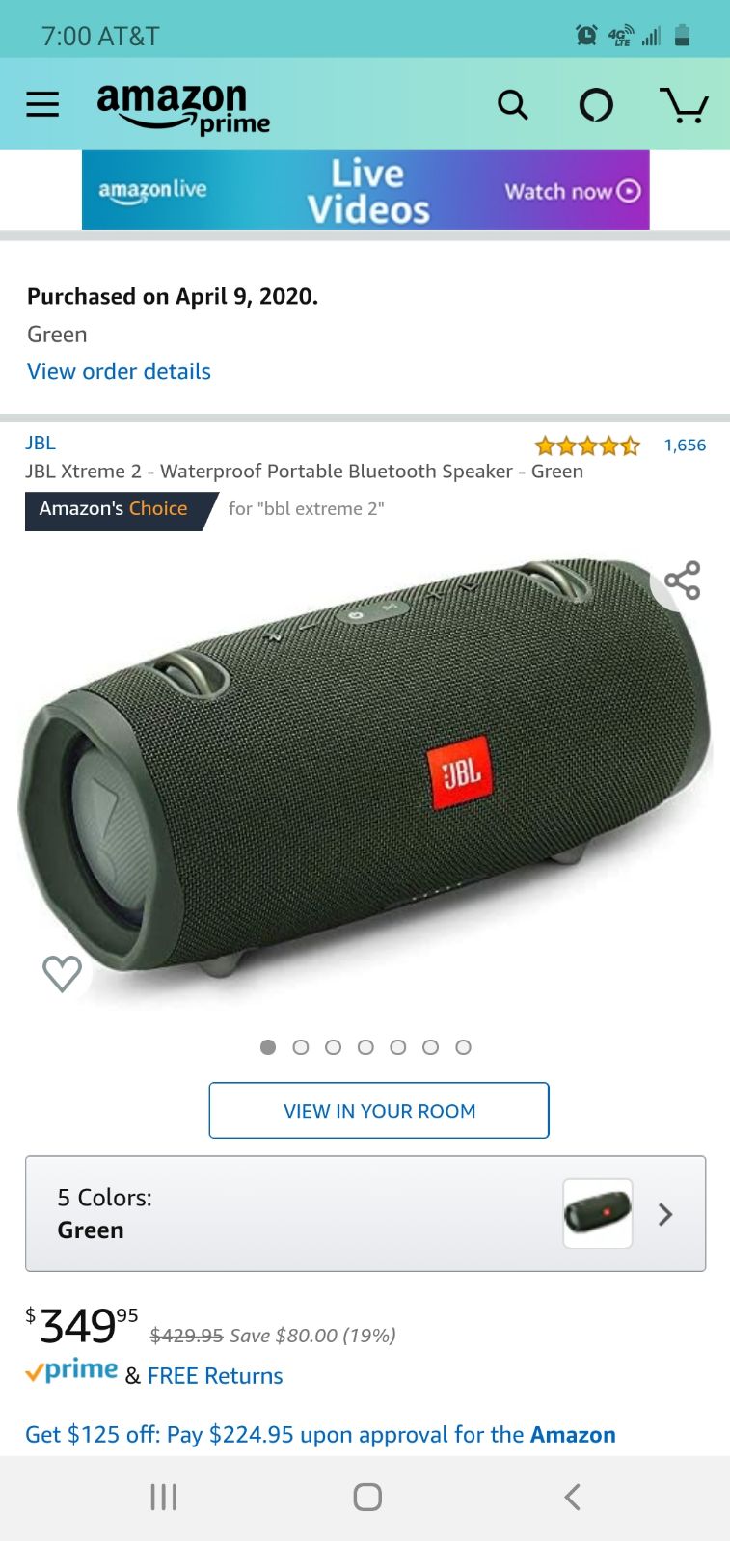Tap the Android home button
The image size is (730, 1541).
click(367, 1497)
